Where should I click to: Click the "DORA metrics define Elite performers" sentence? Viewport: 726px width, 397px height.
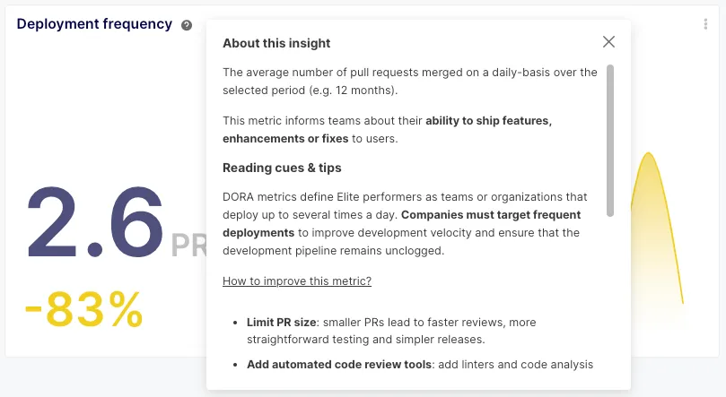404,196
